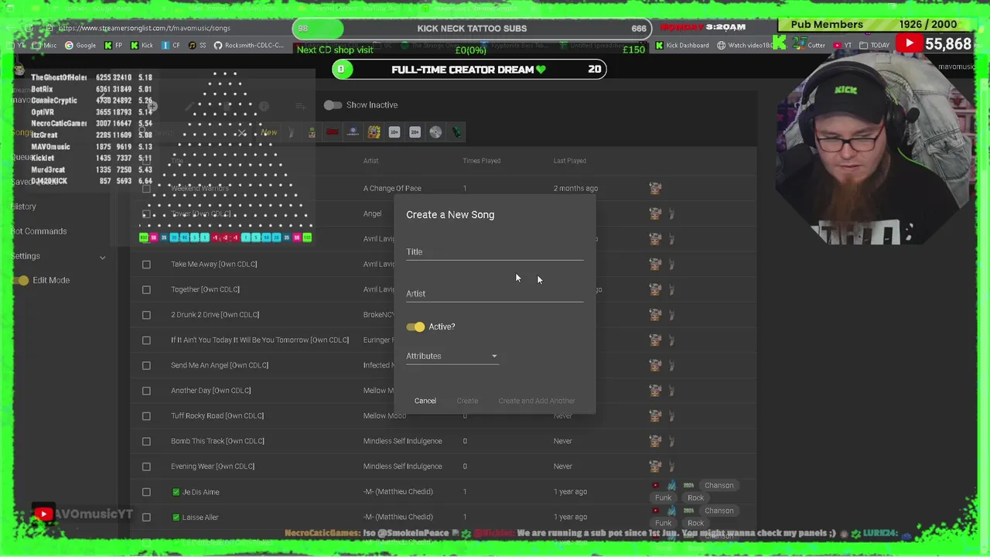Sort by the Artist column header

click(x=370, y=161)
